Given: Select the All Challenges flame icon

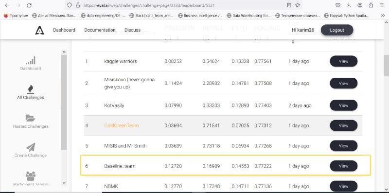Looking at the screenshot, I should click(31, 89).
